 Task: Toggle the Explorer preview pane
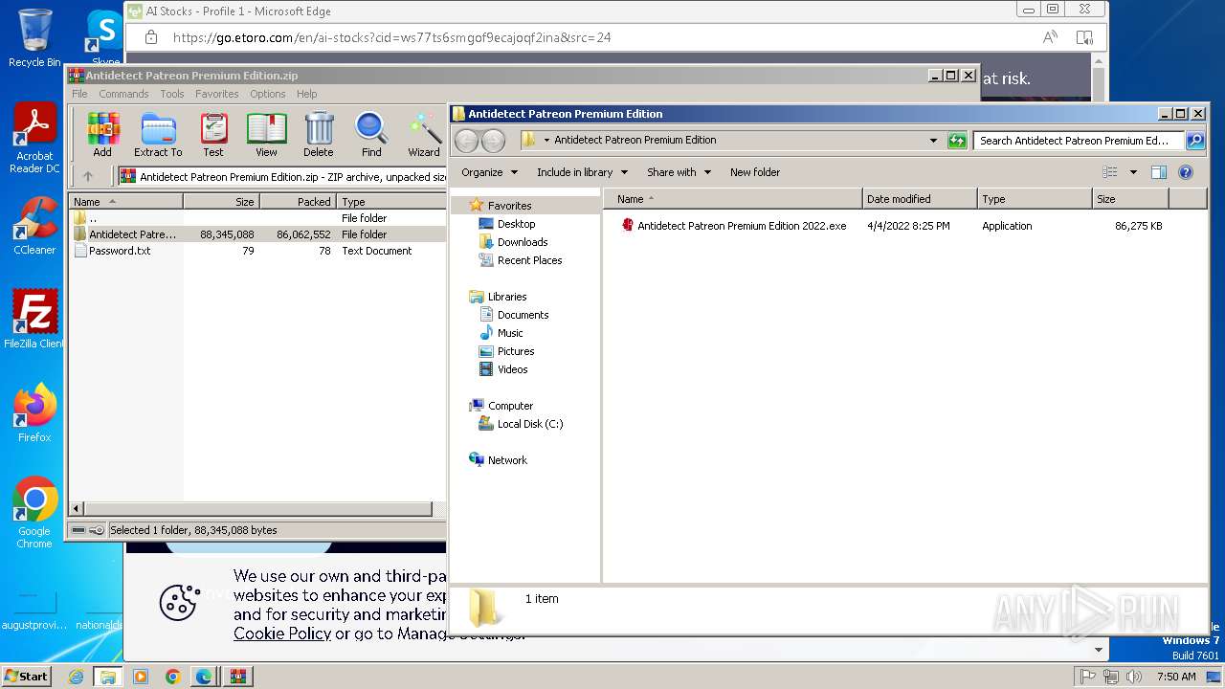[x=1159, y=172]
